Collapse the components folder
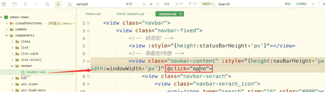Image resolution: width=325 pixels, height=92 pixels. click(6, 36)
